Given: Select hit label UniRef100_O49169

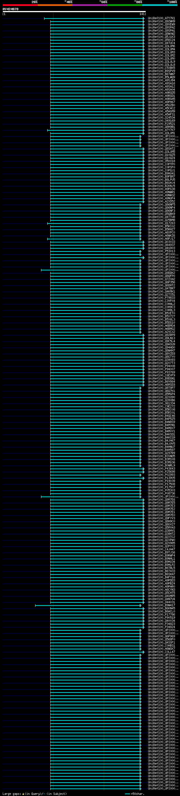Looking at the screenshot, I should click(161, 121).
